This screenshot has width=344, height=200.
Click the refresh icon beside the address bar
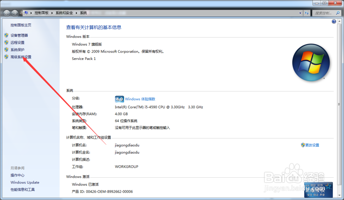(x=307, y=13)
